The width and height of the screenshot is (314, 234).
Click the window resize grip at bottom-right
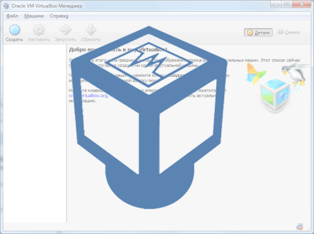(309, 229)
